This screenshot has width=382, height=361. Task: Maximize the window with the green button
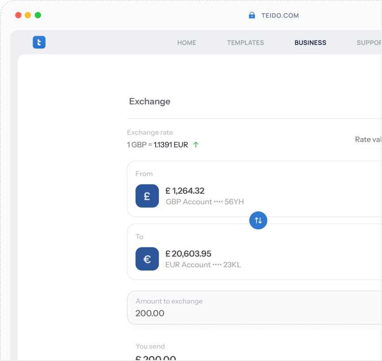[38, 15]
